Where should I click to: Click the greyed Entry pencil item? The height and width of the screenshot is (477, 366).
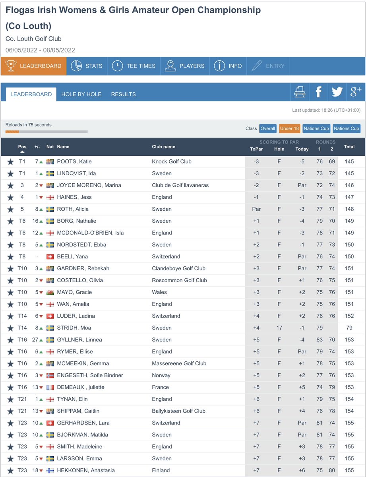tap(268, 66)
